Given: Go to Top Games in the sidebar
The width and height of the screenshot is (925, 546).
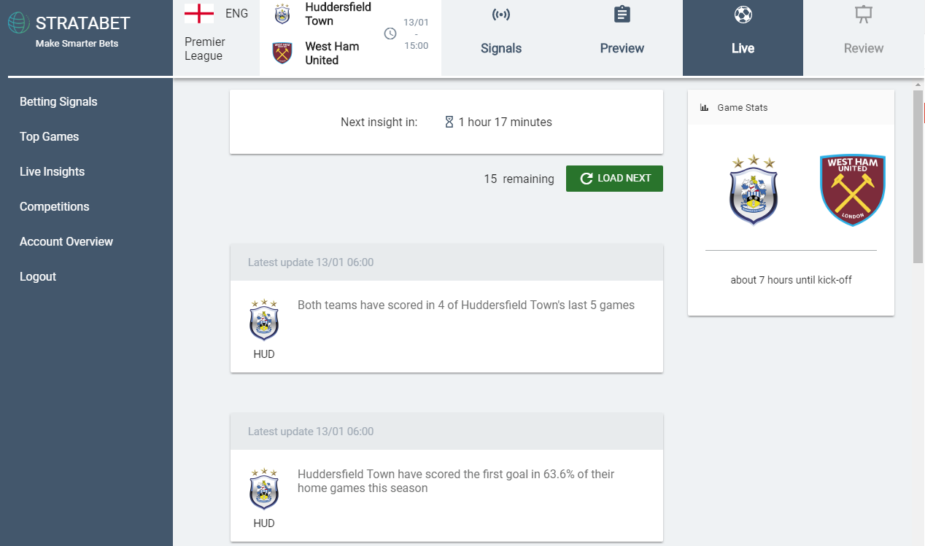Looking at the screenshot, I should tap(49, 137).
